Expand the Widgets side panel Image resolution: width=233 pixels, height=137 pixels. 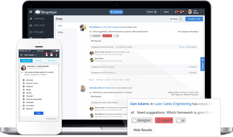(x=202, y=64)
